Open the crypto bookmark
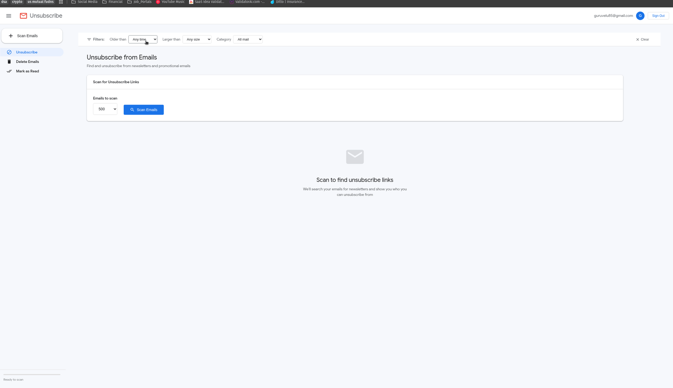This screenshot has height=388, width=673. pos(17,2)
